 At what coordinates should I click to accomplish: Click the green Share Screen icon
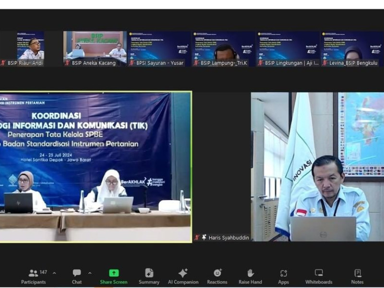[113, 273]
